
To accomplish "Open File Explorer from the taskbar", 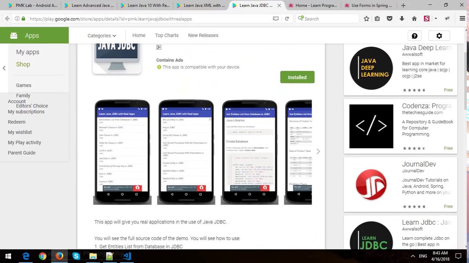I will point(93,256).
